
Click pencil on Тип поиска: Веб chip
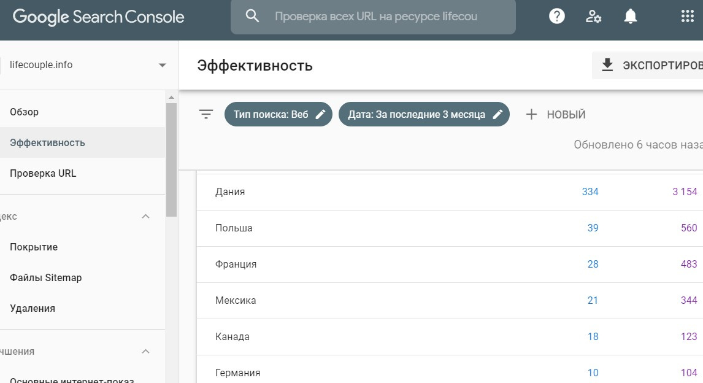coord(320,114)
